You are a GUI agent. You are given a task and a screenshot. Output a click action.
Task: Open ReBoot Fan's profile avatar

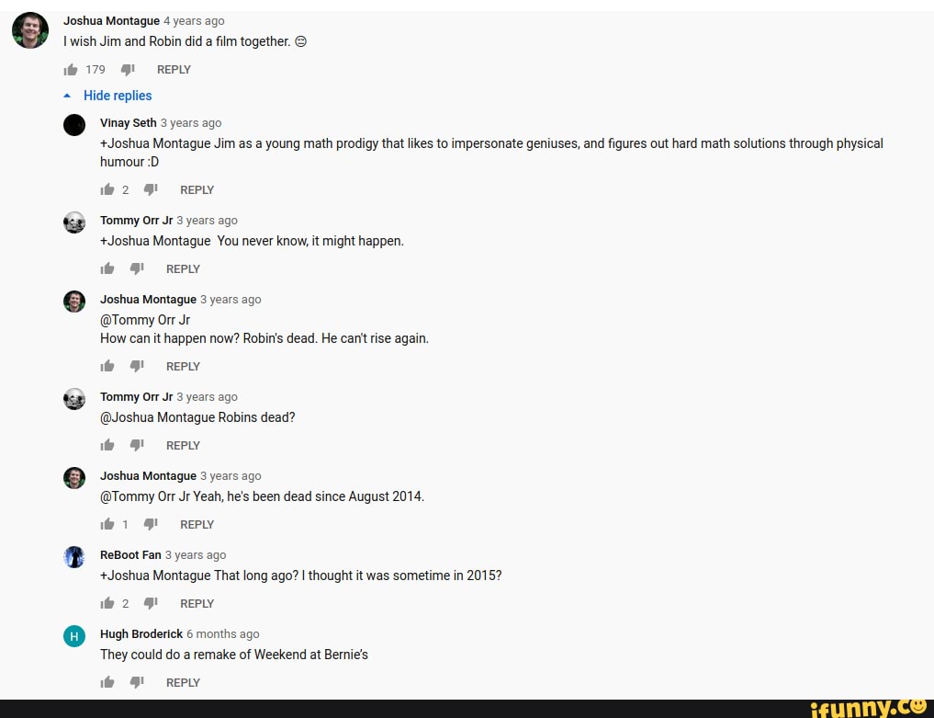(x=74, y=557)
